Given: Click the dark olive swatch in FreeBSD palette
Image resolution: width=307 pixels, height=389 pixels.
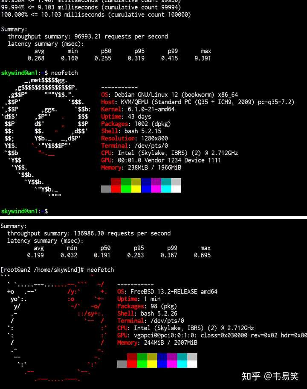Looking at the screenshot, I should [x=152, y=357].
